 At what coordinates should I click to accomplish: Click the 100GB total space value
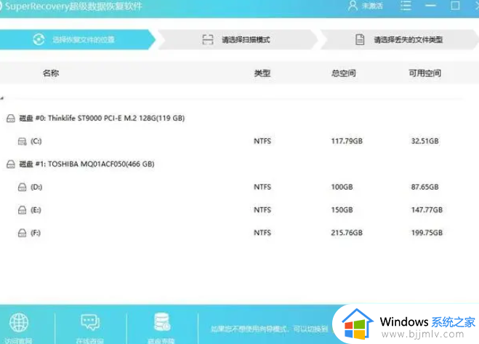coord(342,187)
